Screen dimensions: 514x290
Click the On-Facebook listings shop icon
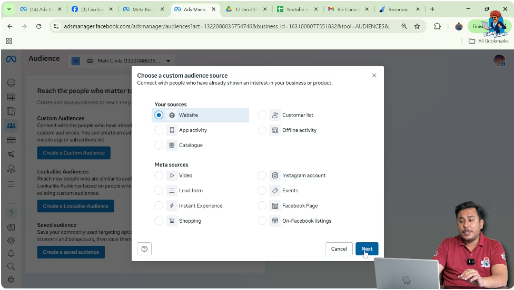275,221
